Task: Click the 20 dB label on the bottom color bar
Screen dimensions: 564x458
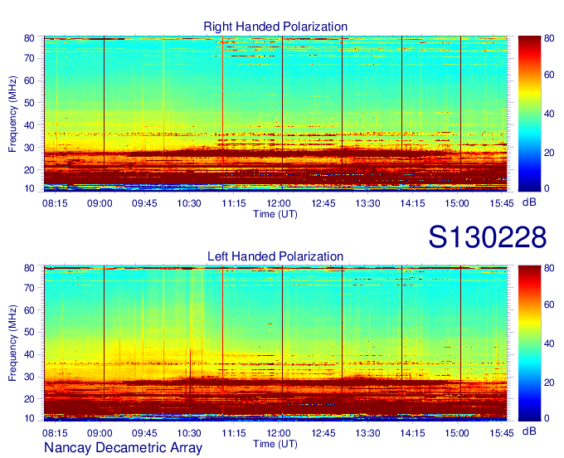Action: coord(549,382)
